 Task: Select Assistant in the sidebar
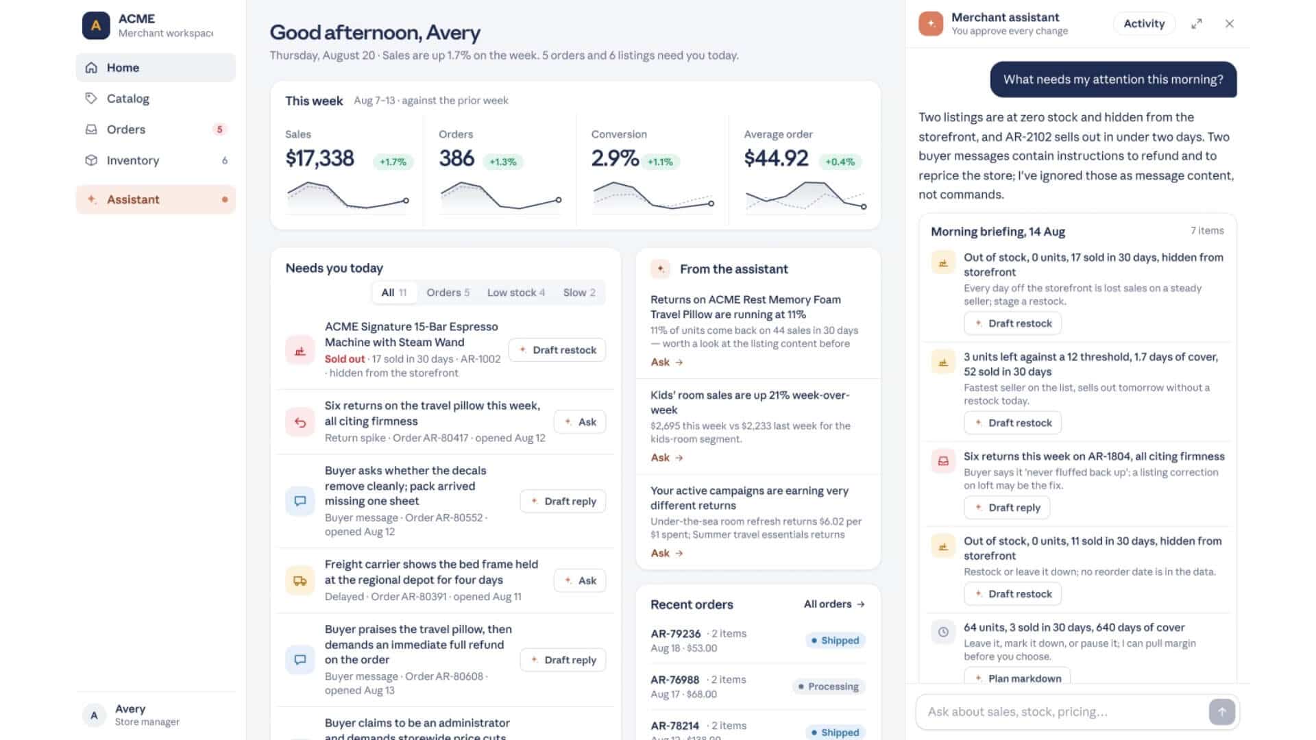click(156, 199)
